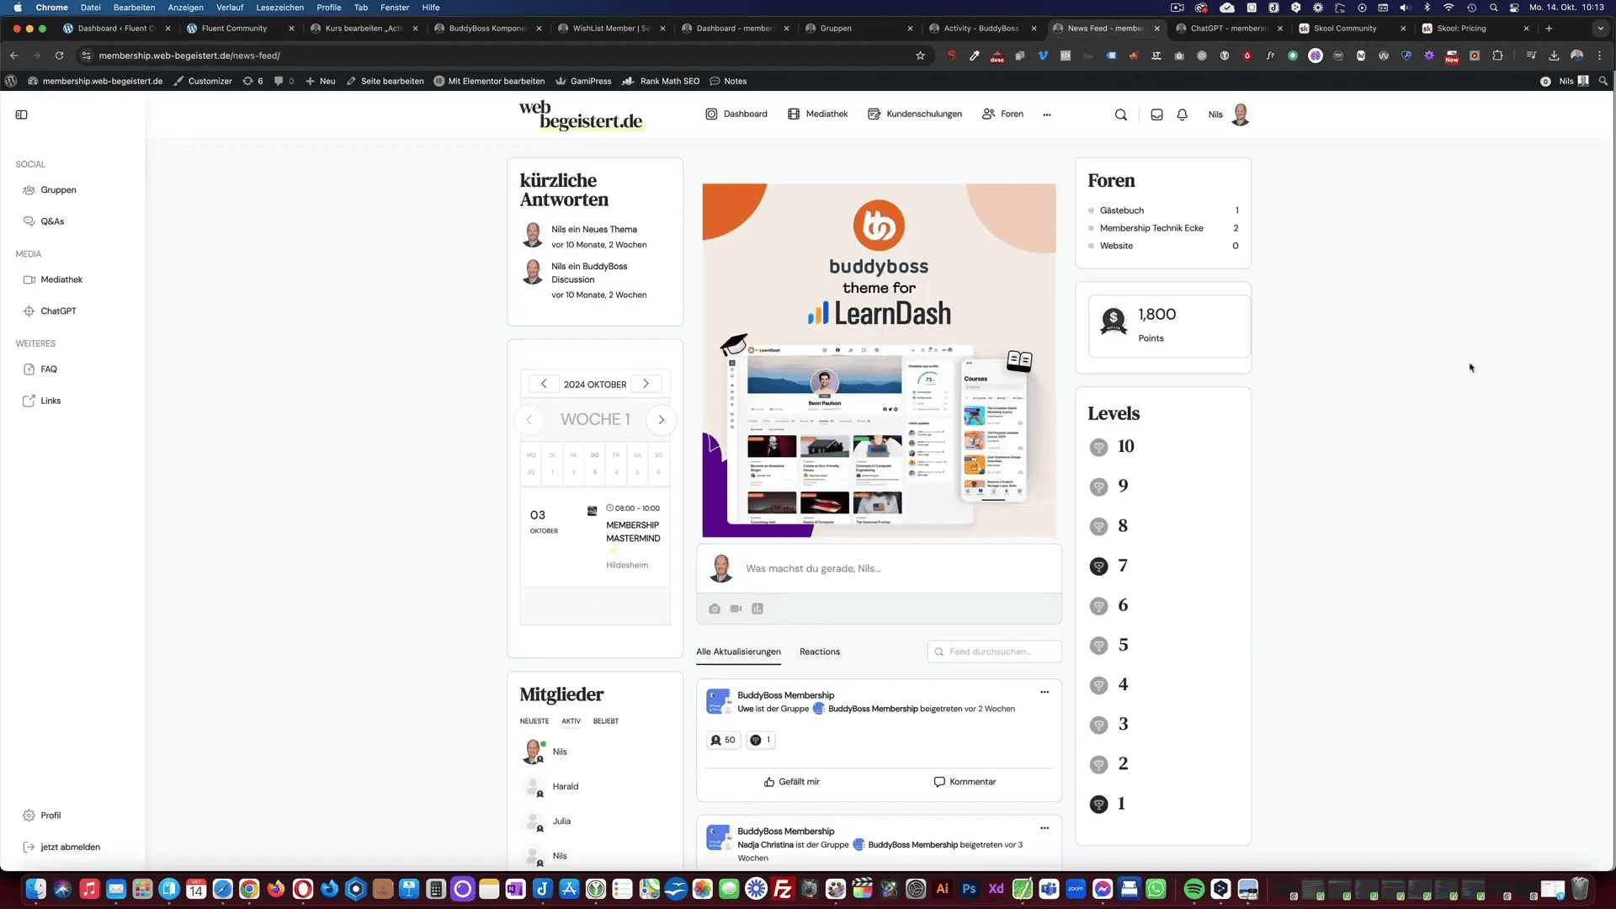Open Membership Technik Ecke forum
This screenshot has height=909, width=1616.
click(1151, 228)
